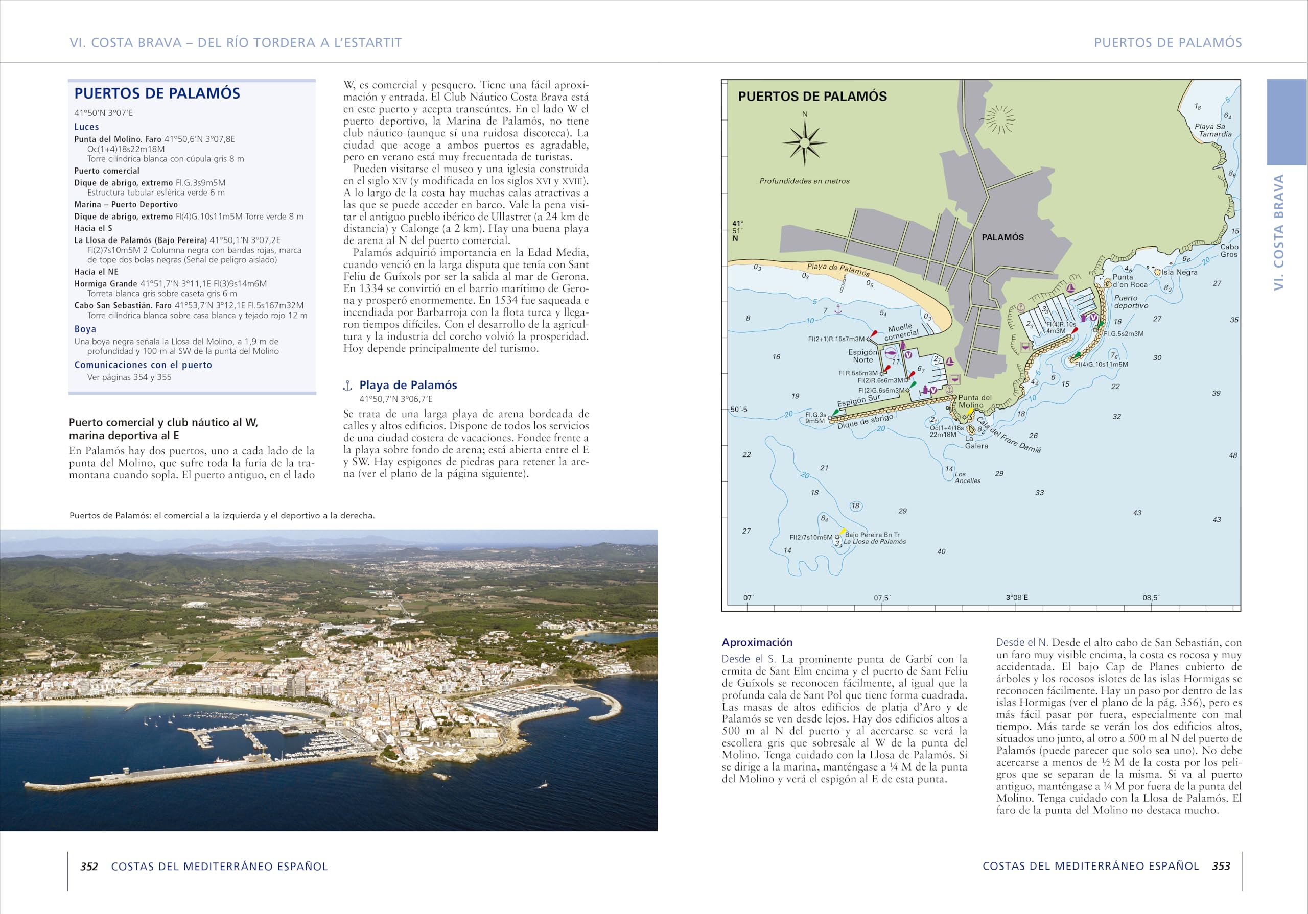The image size is (1308, 914).
Task: Click page number 353 in the footer
Action: click(x=1221, y=866)
